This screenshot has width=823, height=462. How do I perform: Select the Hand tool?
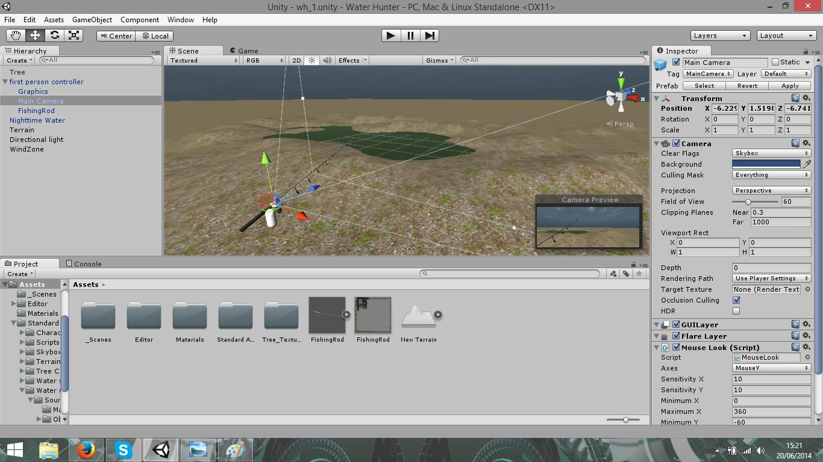coord(16,35)
